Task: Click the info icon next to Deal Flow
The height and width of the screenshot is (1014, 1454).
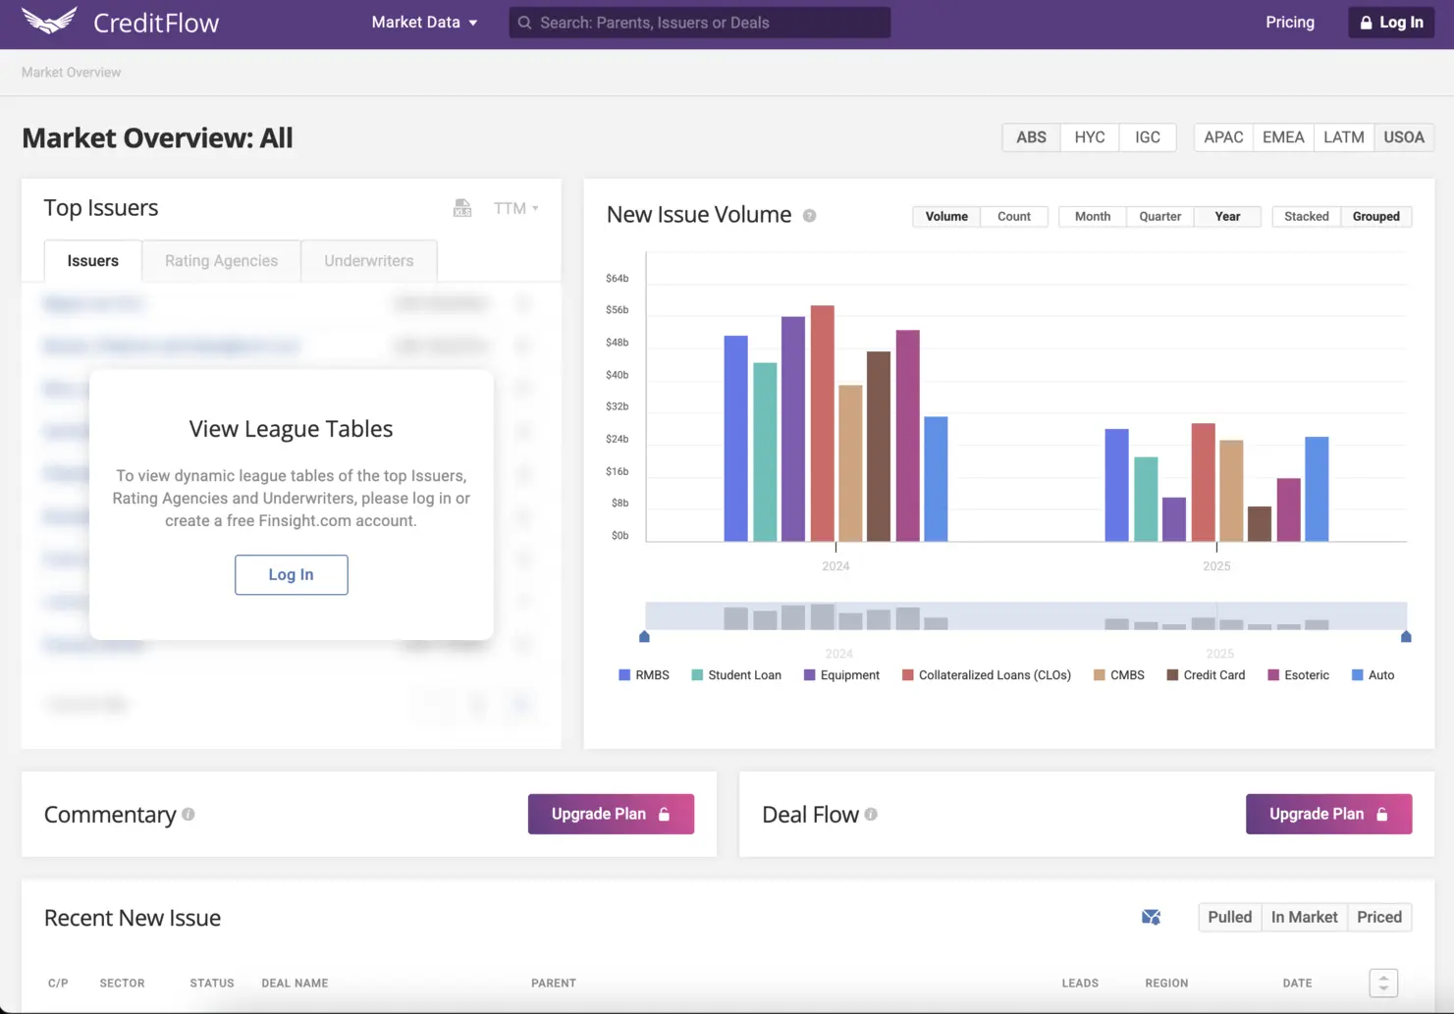Action: pos(871,815)
